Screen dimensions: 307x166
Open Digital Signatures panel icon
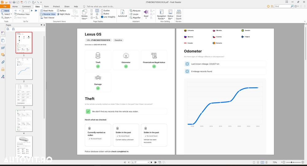pos(3,77)
